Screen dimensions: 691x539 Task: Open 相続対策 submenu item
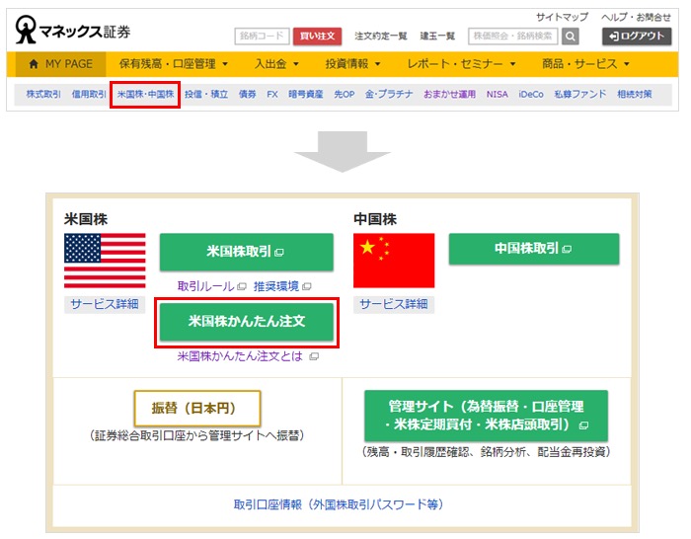point(634,94)
